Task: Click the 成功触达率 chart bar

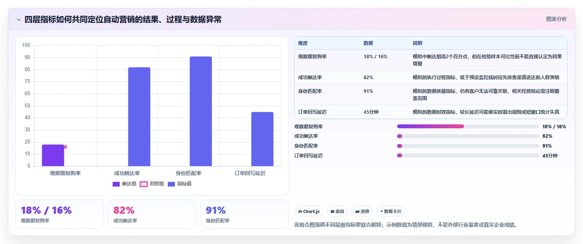Action: click(x=139, y=116)
